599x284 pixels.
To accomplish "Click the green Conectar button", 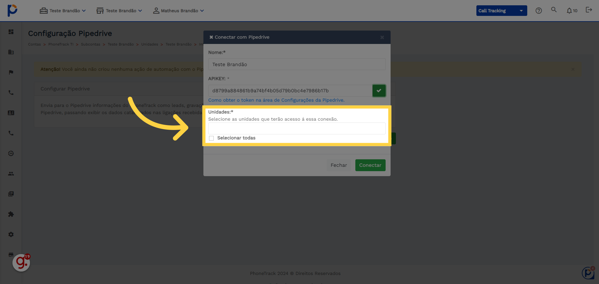I will [x=370, y=165].
